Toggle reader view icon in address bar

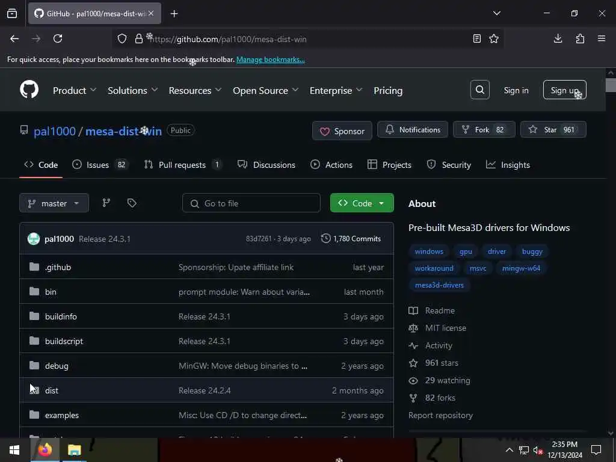point(476,38)
